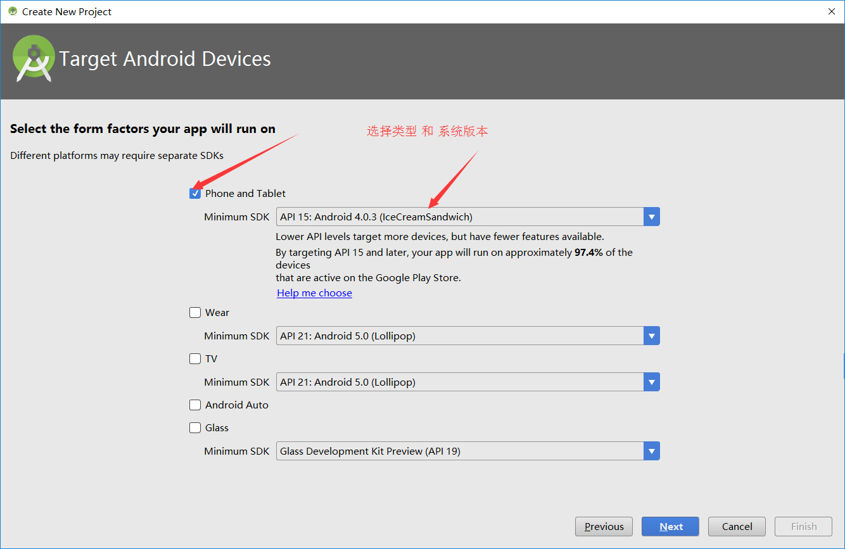
Task: Click Wear's API 21 Lollipop combo box
Action: click(467, 336)
